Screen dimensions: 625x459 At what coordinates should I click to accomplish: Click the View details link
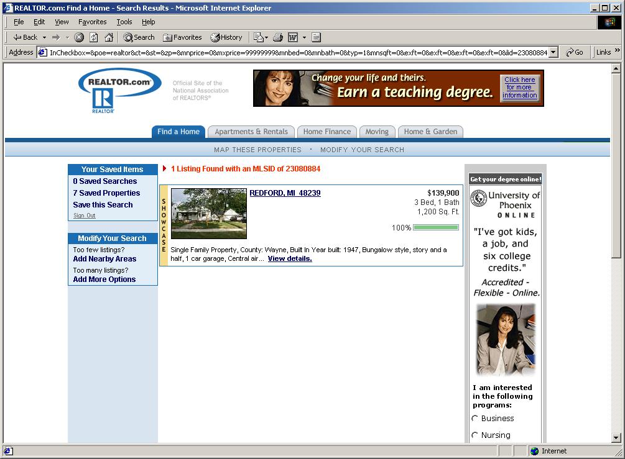(x=290, y=258)
